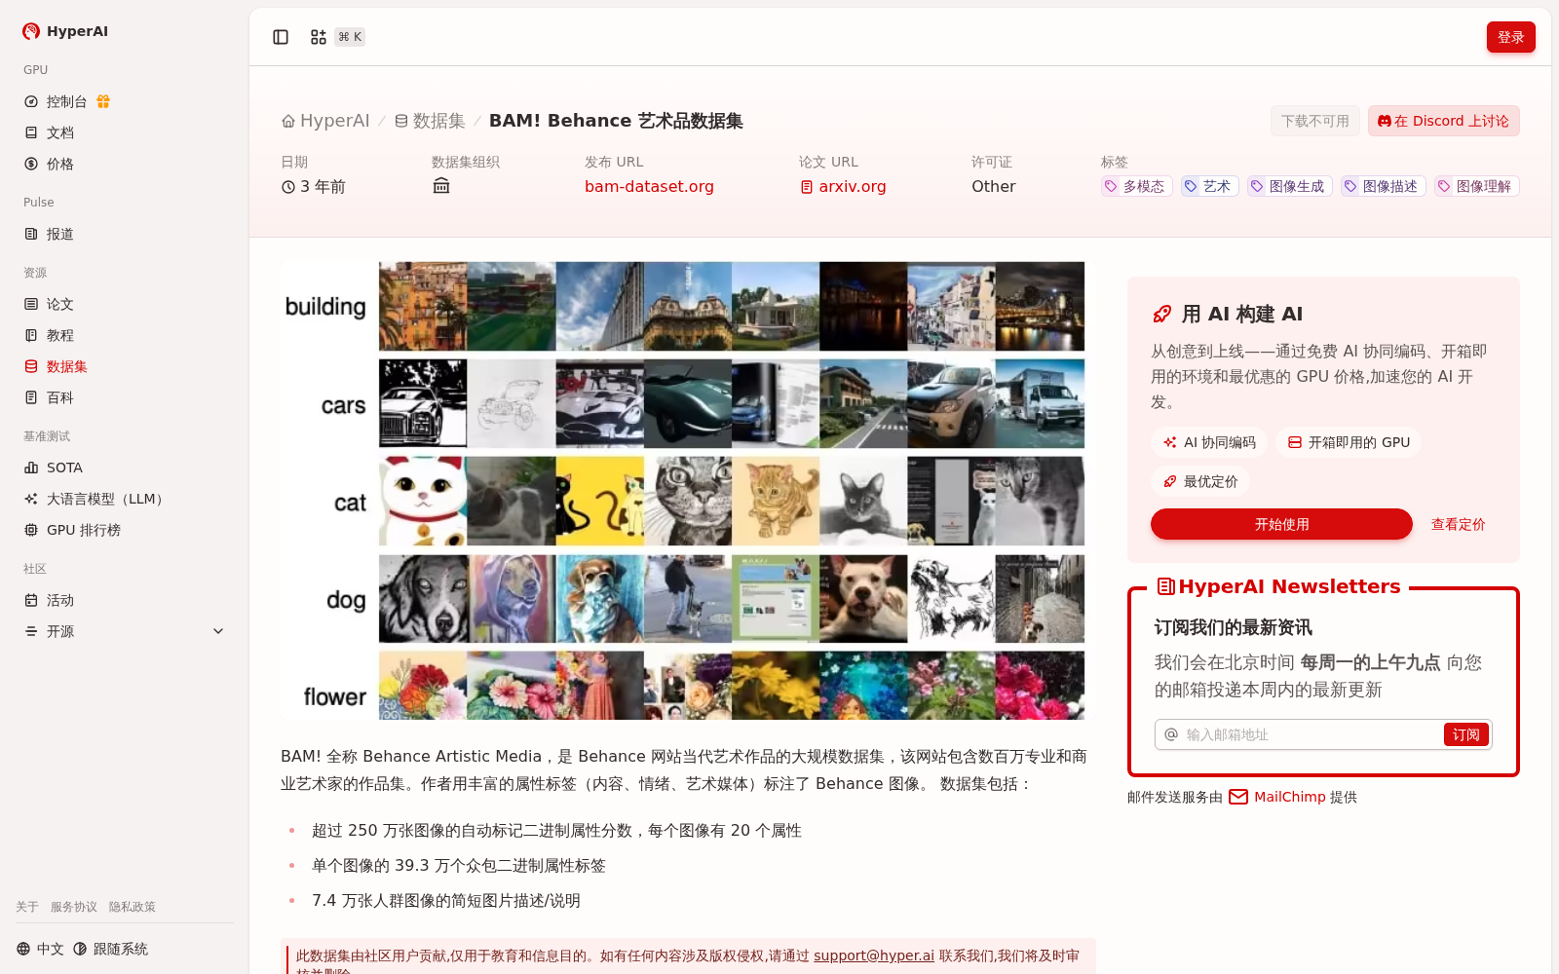The width and height of the screenshot is (1559, 974).
Task: Open 论文 in the sidebar
Action: [125, 304]
